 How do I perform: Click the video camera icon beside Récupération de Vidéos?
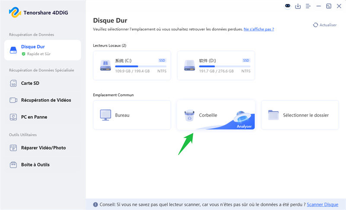13,100
